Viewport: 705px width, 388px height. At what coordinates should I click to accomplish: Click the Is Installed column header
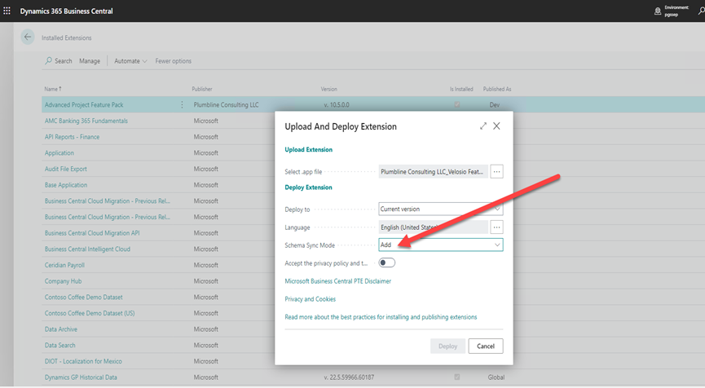coord(461,89)
